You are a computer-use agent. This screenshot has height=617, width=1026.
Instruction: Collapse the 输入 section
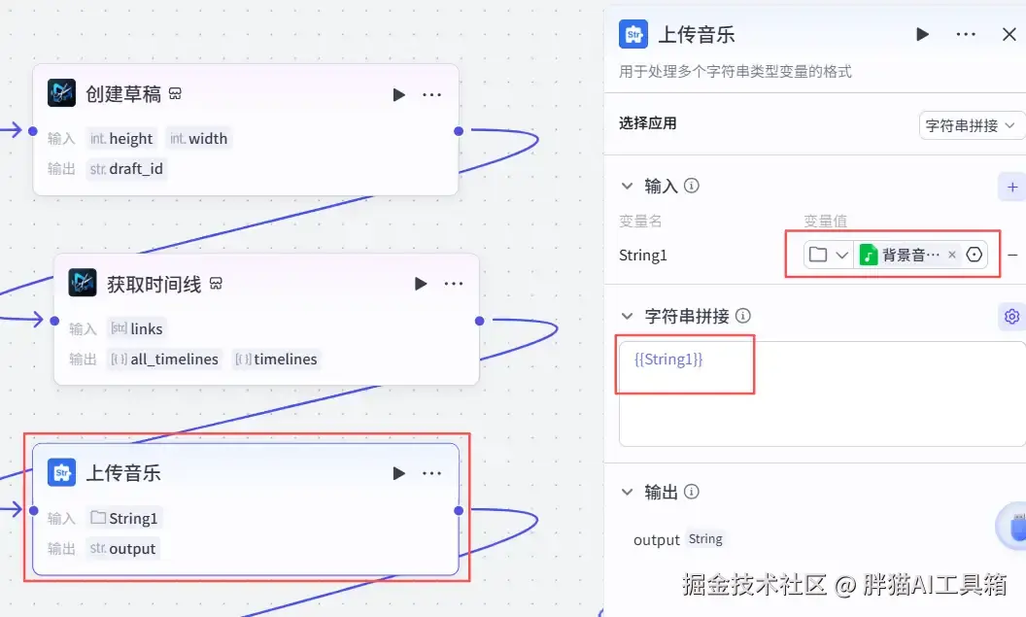(627, 186)
